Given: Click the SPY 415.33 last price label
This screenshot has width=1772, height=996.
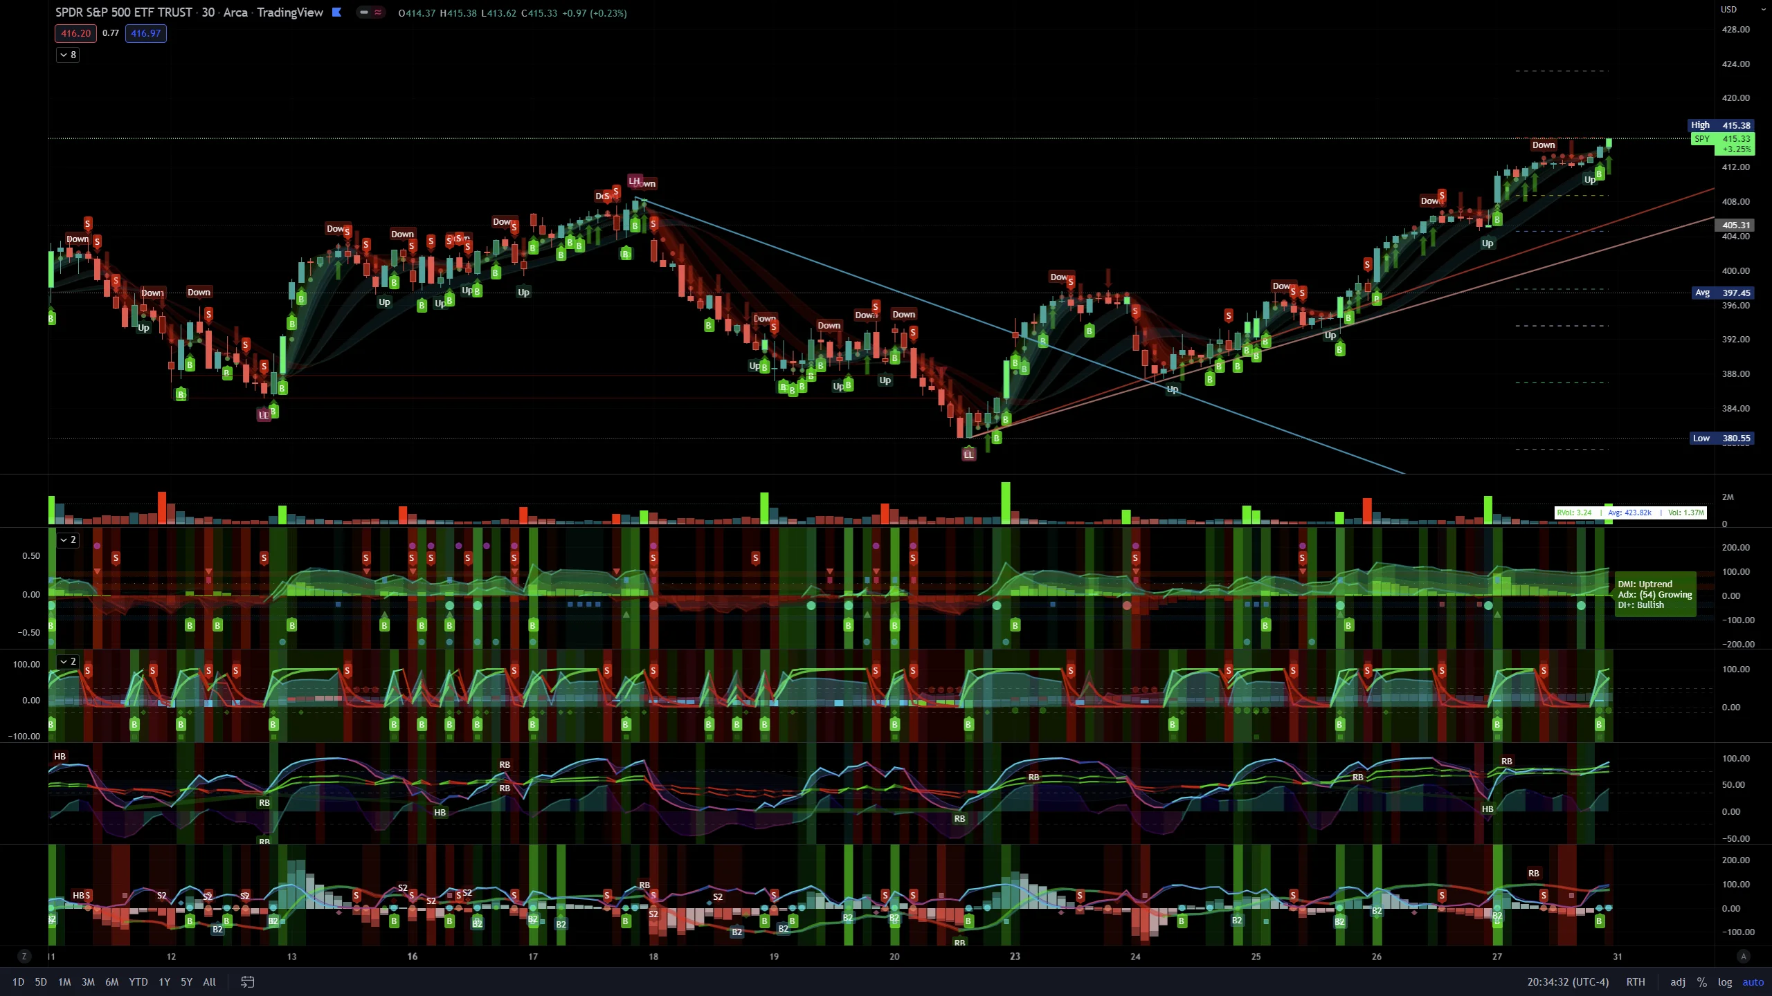Looking at the screenshot, I should (x=1722, y=144).
